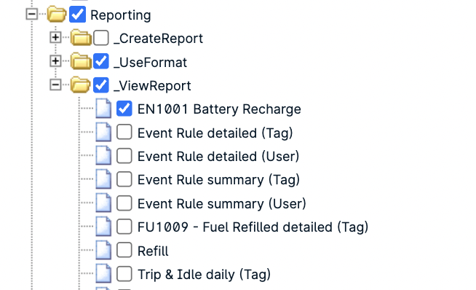
Task: Click the EN1001 Battery Recharge document icon
Action: pyautogui.click(x=103, y=109)
